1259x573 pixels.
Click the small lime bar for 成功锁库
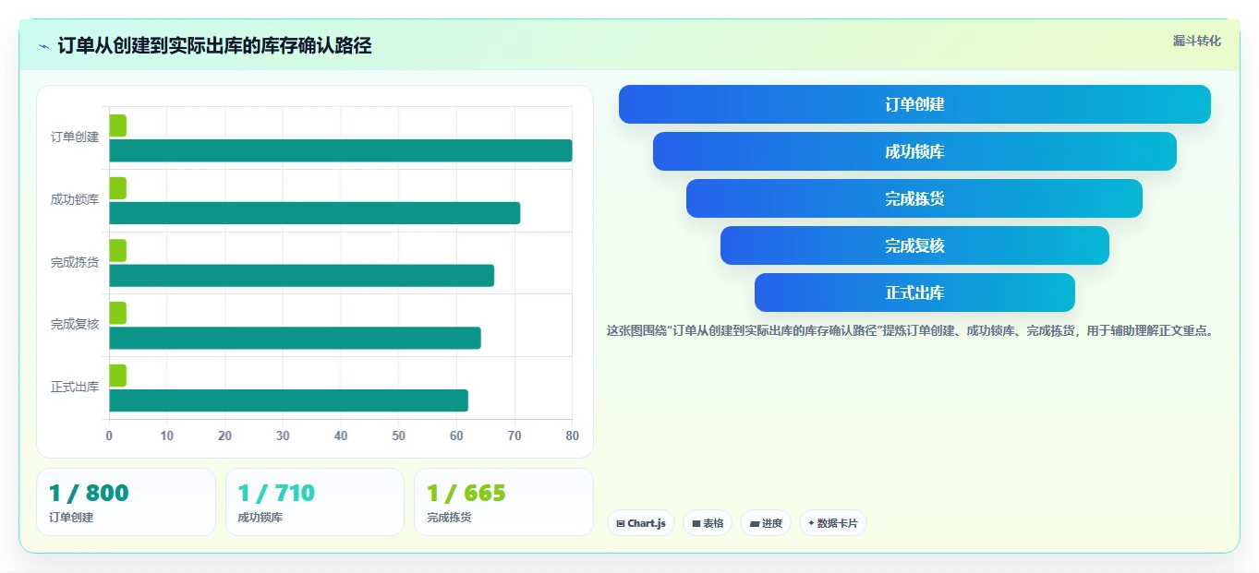(x=117, y=188)
